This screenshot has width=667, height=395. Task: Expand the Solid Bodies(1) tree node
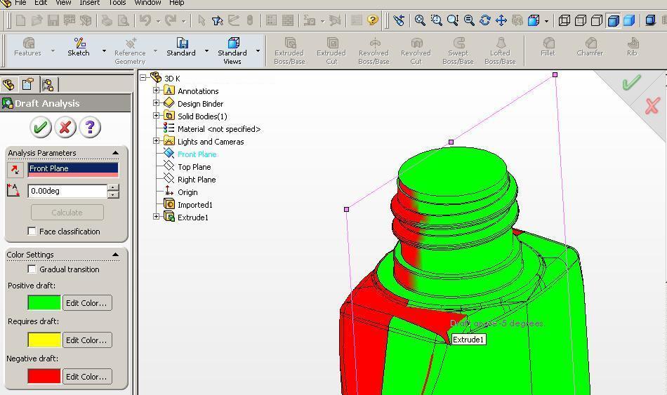(156, 116)
